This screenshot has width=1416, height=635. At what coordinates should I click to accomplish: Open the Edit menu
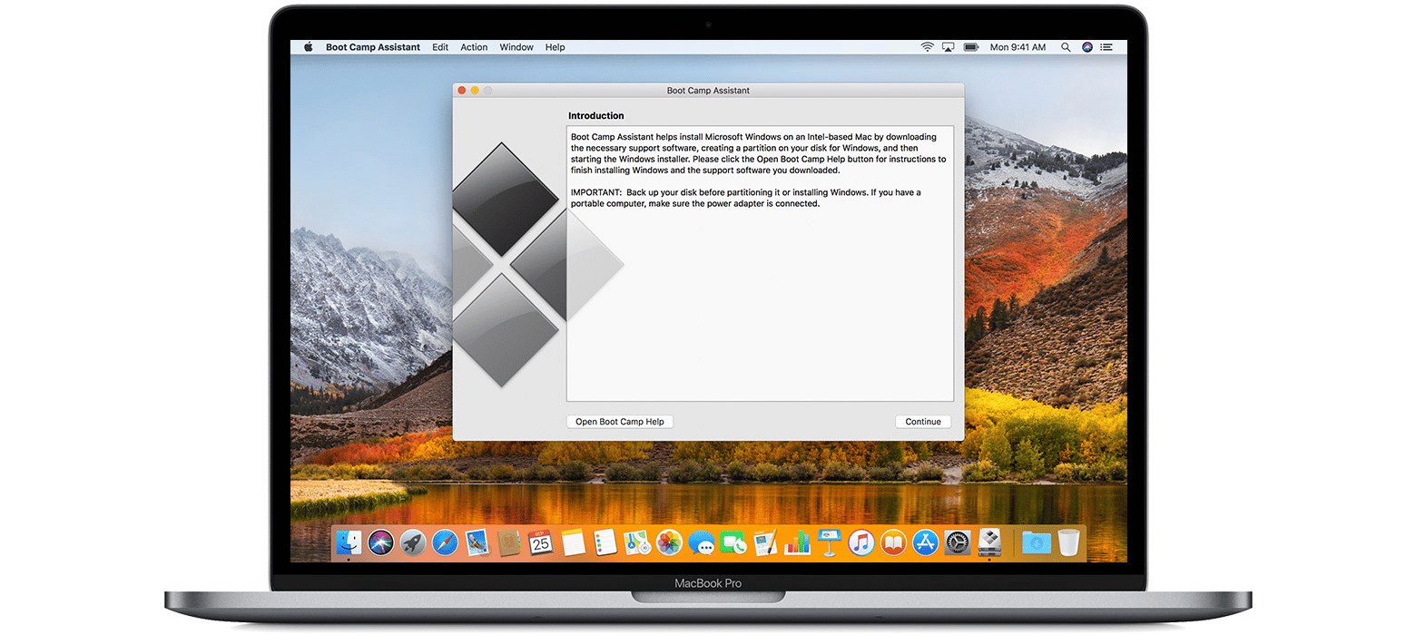[440, 47]
